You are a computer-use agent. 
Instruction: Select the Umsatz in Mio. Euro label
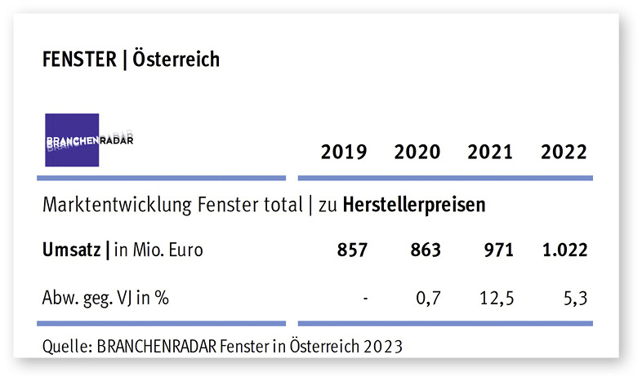tap(123, 250)
